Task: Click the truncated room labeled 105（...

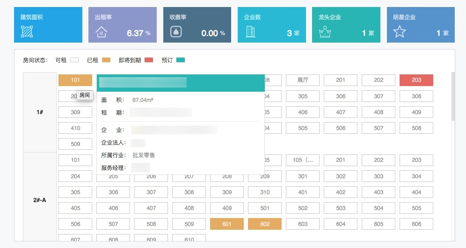Action: (303, 160)
